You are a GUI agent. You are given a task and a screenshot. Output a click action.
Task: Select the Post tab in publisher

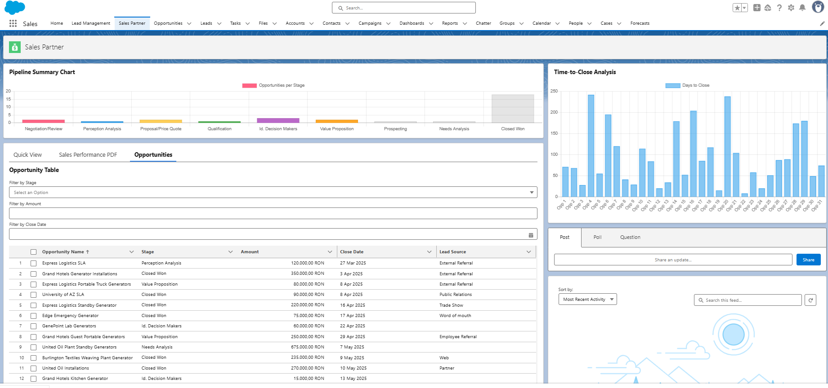tap(564, 238)
